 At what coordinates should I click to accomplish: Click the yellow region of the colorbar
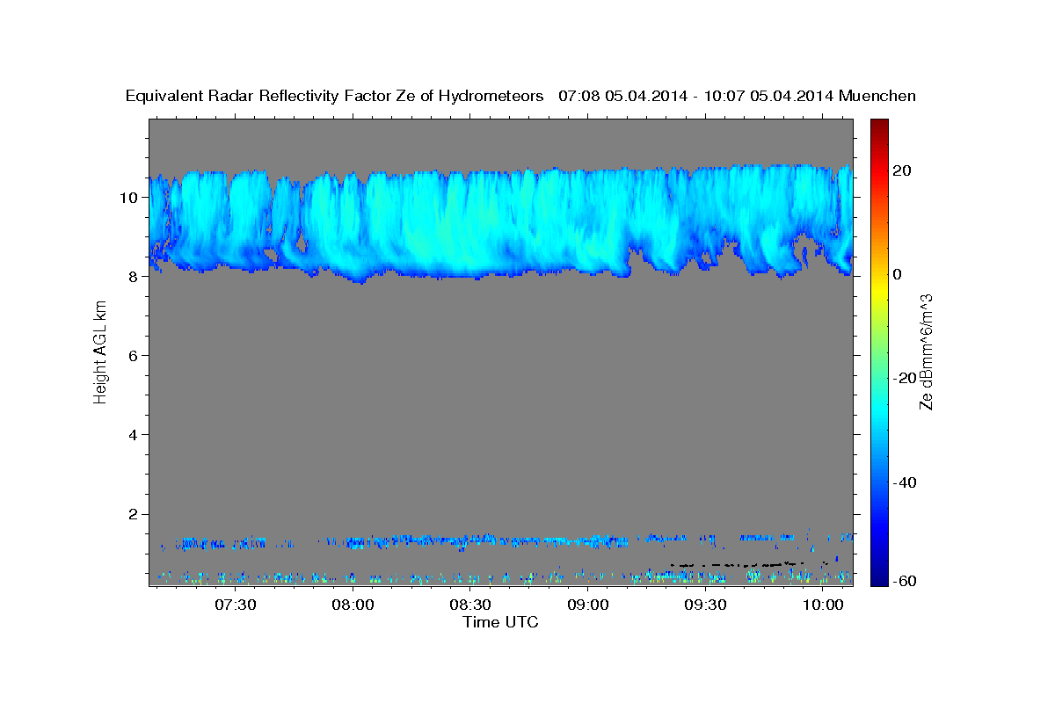point(878,290)
